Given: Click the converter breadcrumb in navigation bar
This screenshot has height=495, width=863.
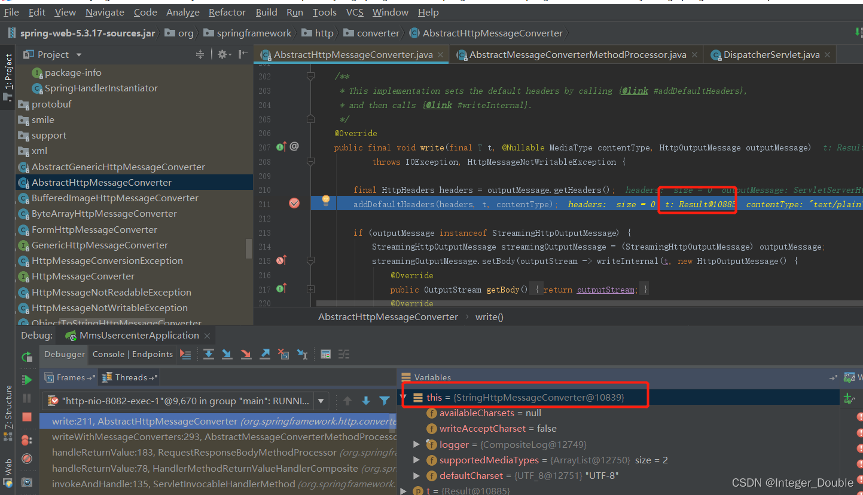Looking at the screenshot, I should click(371, 33).
